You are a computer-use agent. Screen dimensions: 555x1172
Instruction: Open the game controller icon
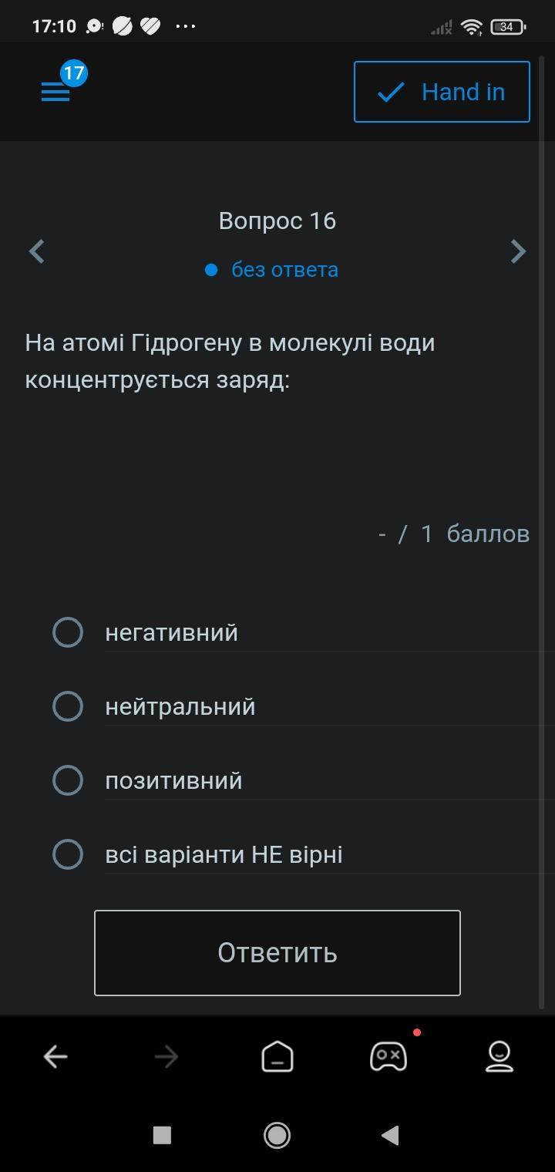point(388,1056)
